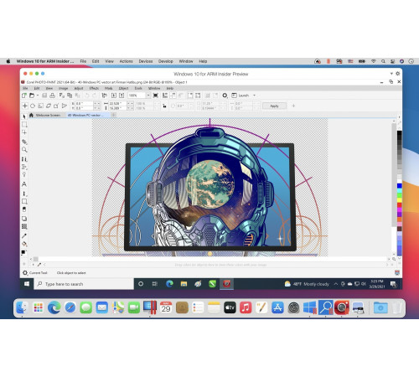Open File Explorer from Windows taskbar
This screenshot has height=377, width=419.
(184, 284)
